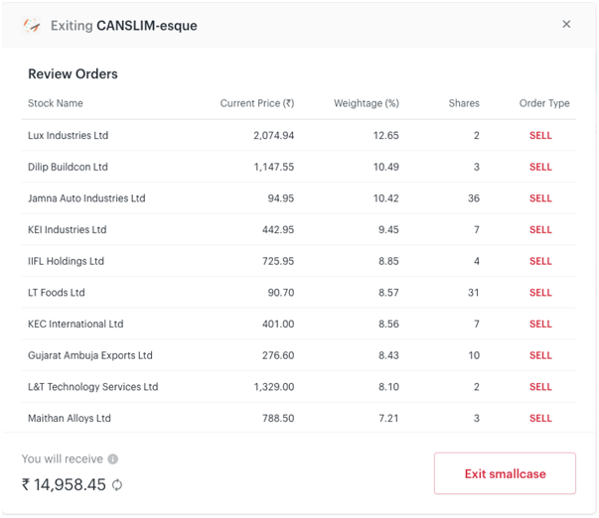Click the Stock Name column header
The width and height of the screenshot is (599, 518).
click(x=56, y=103)
